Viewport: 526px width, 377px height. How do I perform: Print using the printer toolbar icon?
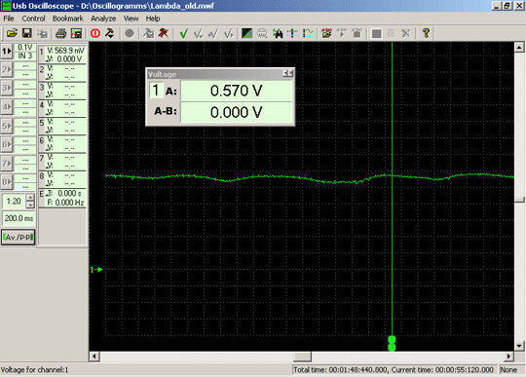(60, 33)
